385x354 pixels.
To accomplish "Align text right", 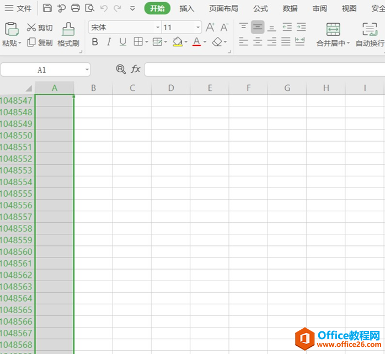I will 271,41.
